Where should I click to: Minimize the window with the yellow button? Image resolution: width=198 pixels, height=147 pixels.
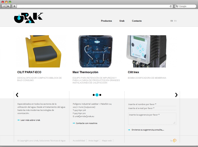6,2
